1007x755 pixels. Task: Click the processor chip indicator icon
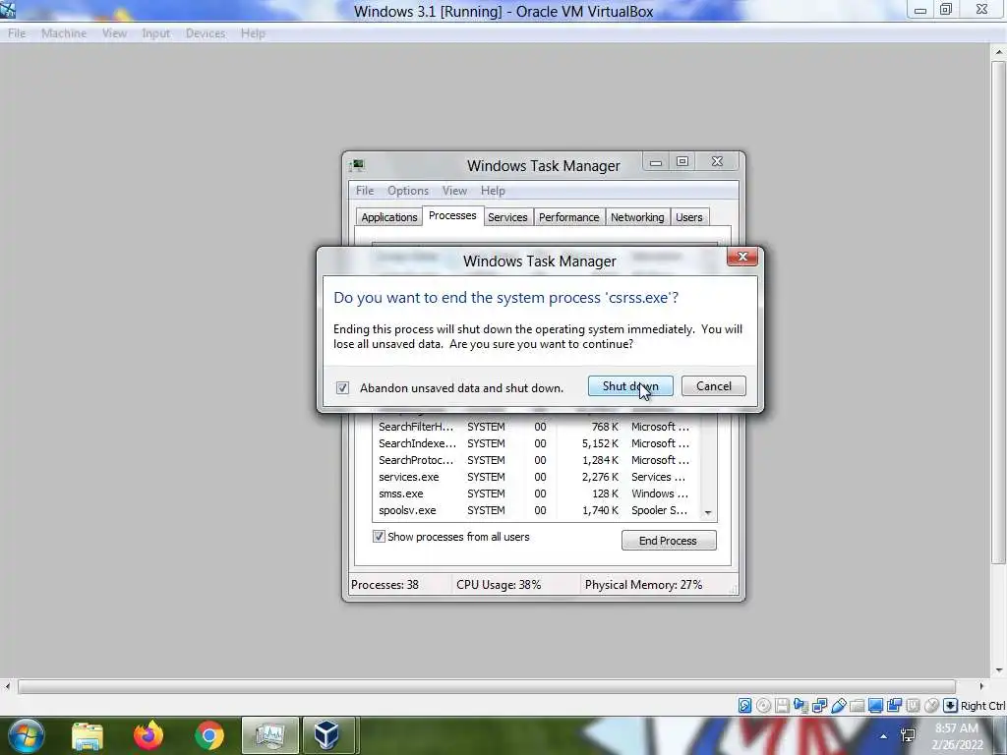click(913, 706)
